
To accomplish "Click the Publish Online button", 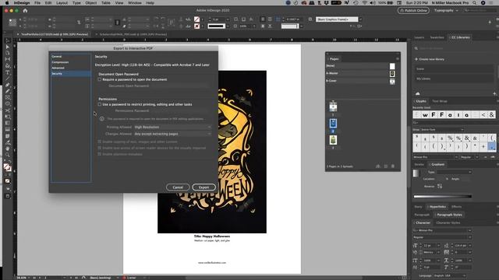I will pos(413,10).
